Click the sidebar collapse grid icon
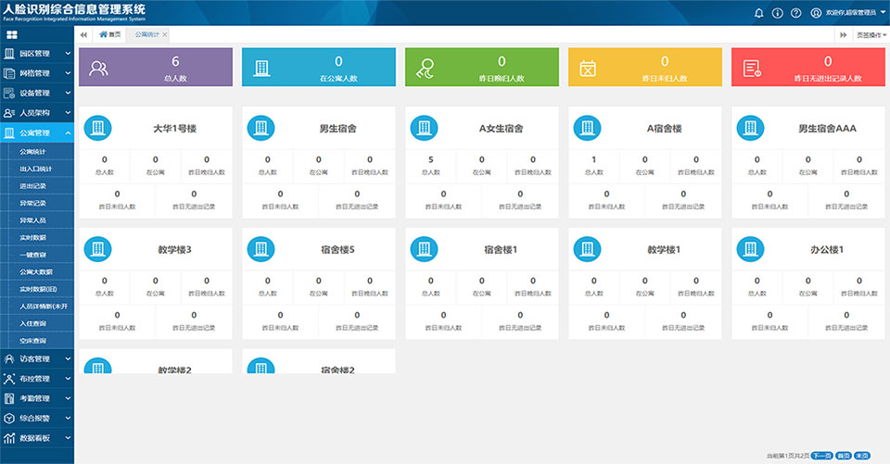 tap(12, 34)
